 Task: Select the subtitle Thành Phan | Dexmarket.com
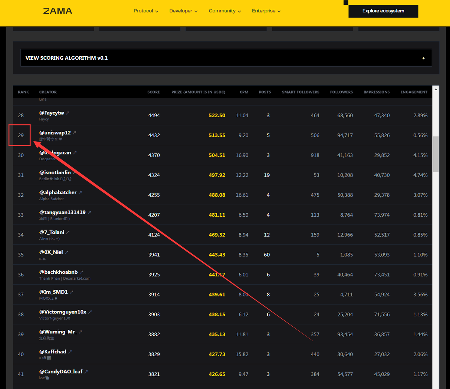(x=65, y=278)
